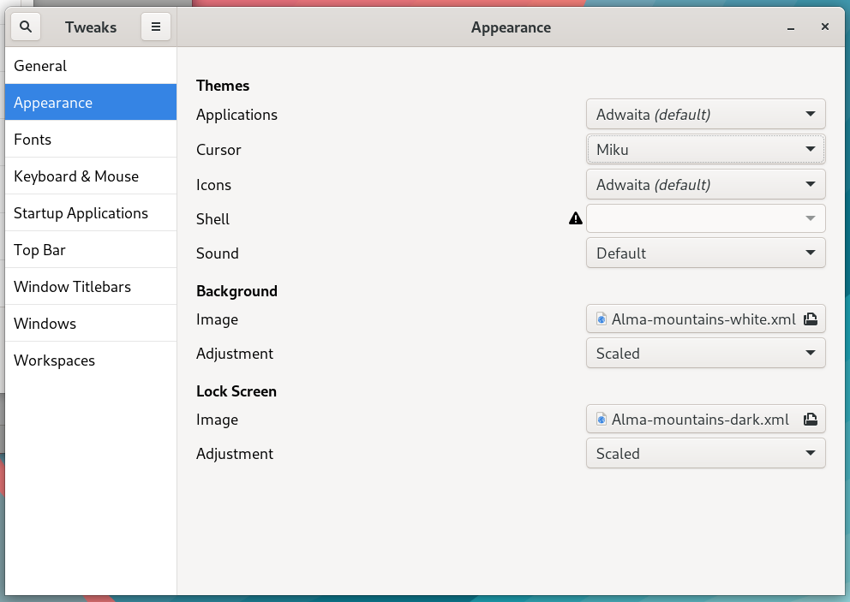
Task: Click the Alma-mountains-dark.xml file type icon
Action: click(x=602, y=420)
